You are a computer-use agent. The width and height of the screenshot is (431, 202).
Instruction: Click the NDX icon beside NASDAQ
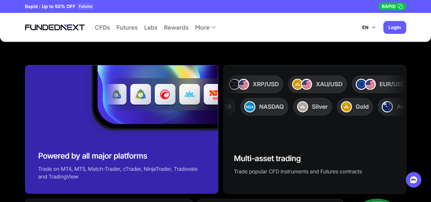click(250, 107)
